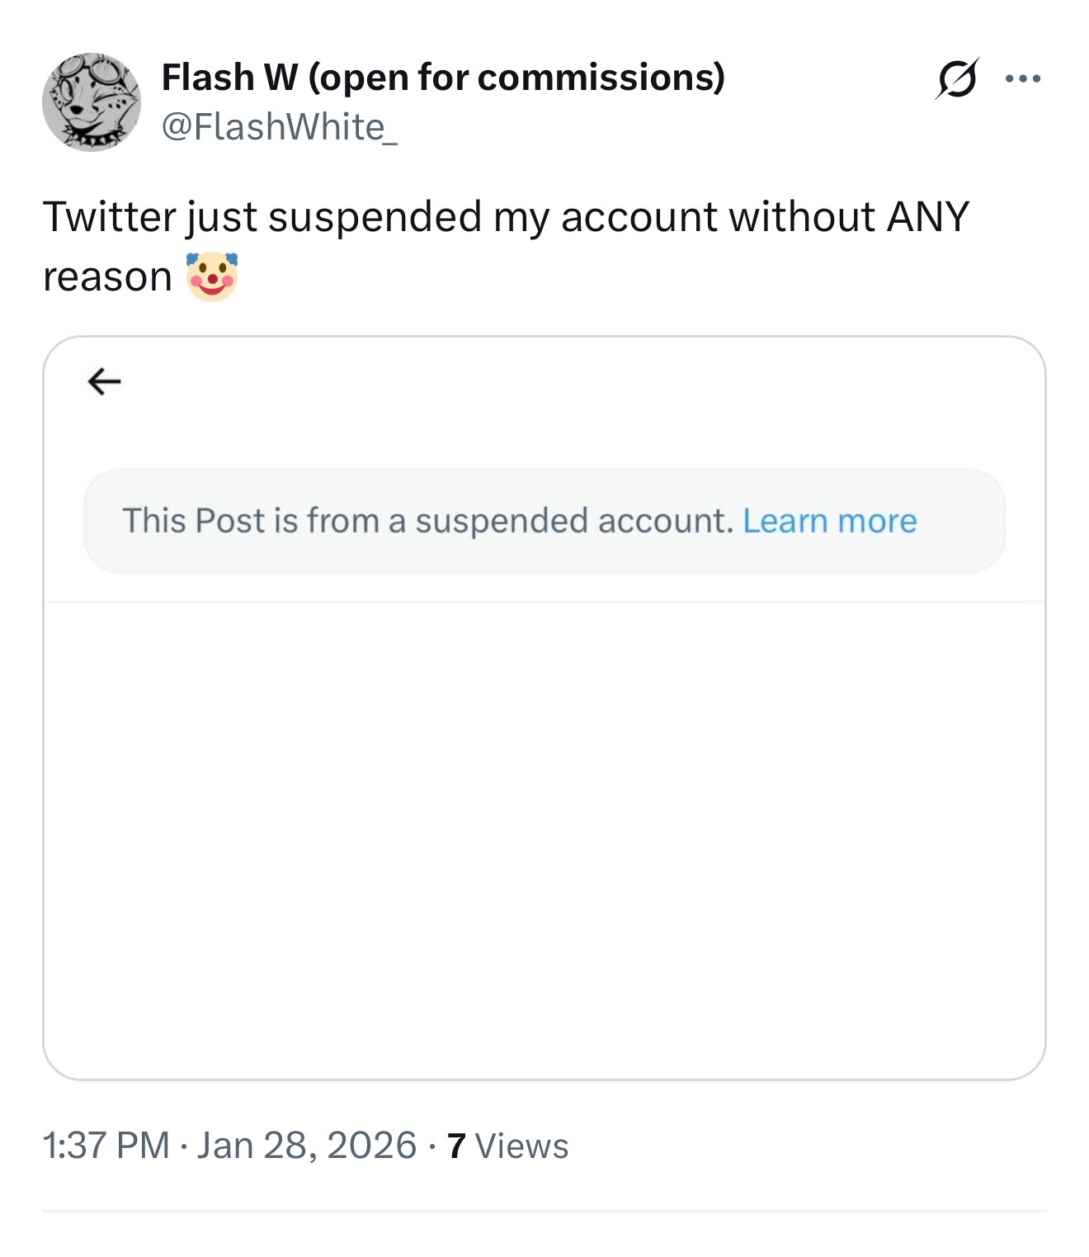This screenshot has width=1089, height=1257.
Task: Open Flash W's profile avatar
Action: [92, 102]
